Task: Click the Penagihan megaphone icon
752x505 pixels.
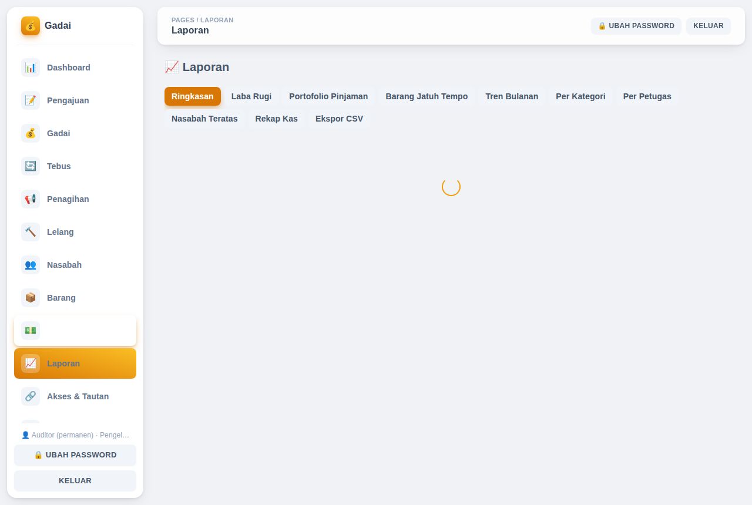Action: coord(31,199)
